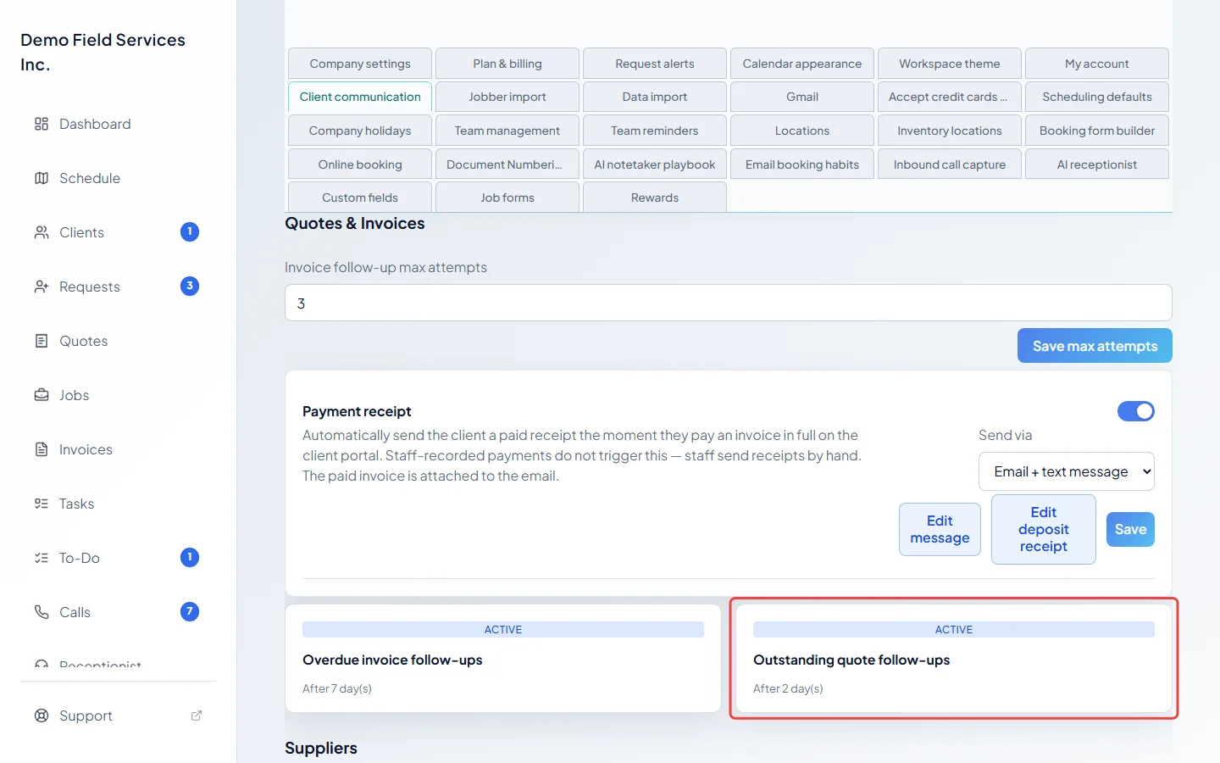Toggle the Payment receipt switch off

point(1136,411)
